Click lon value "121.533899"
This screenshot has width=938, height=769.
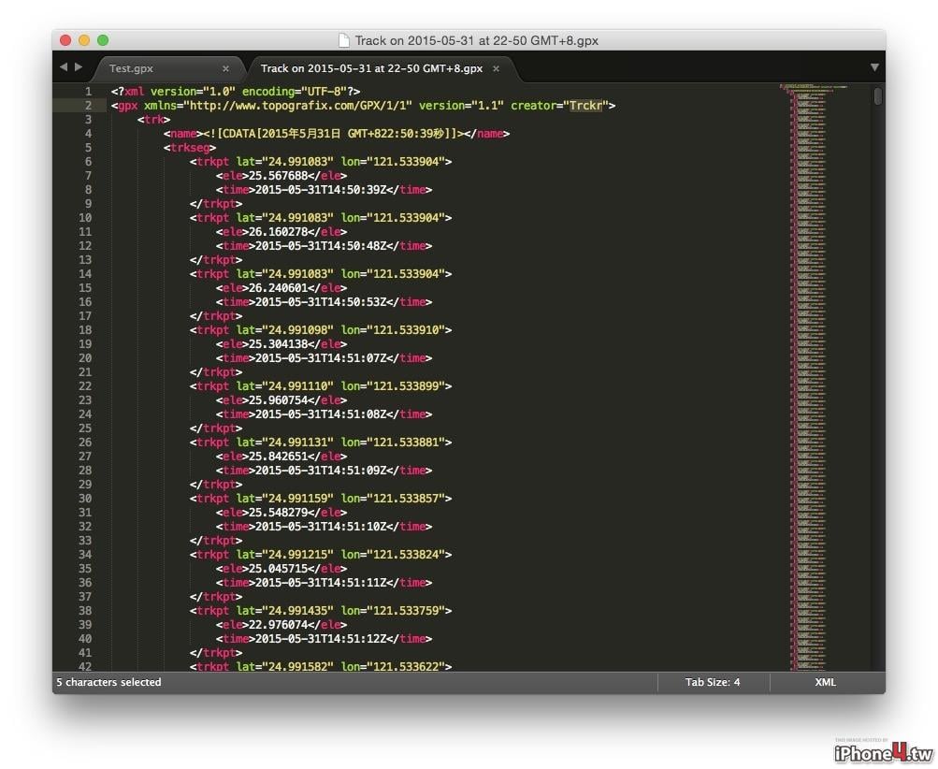pyautogui.click(x=406, y=386)
